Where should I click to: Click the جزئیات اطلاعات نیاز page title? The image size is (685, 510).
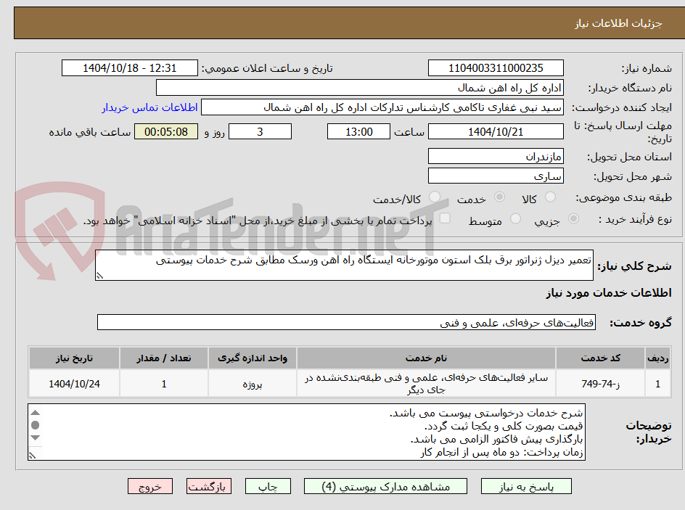click(618, 23)
